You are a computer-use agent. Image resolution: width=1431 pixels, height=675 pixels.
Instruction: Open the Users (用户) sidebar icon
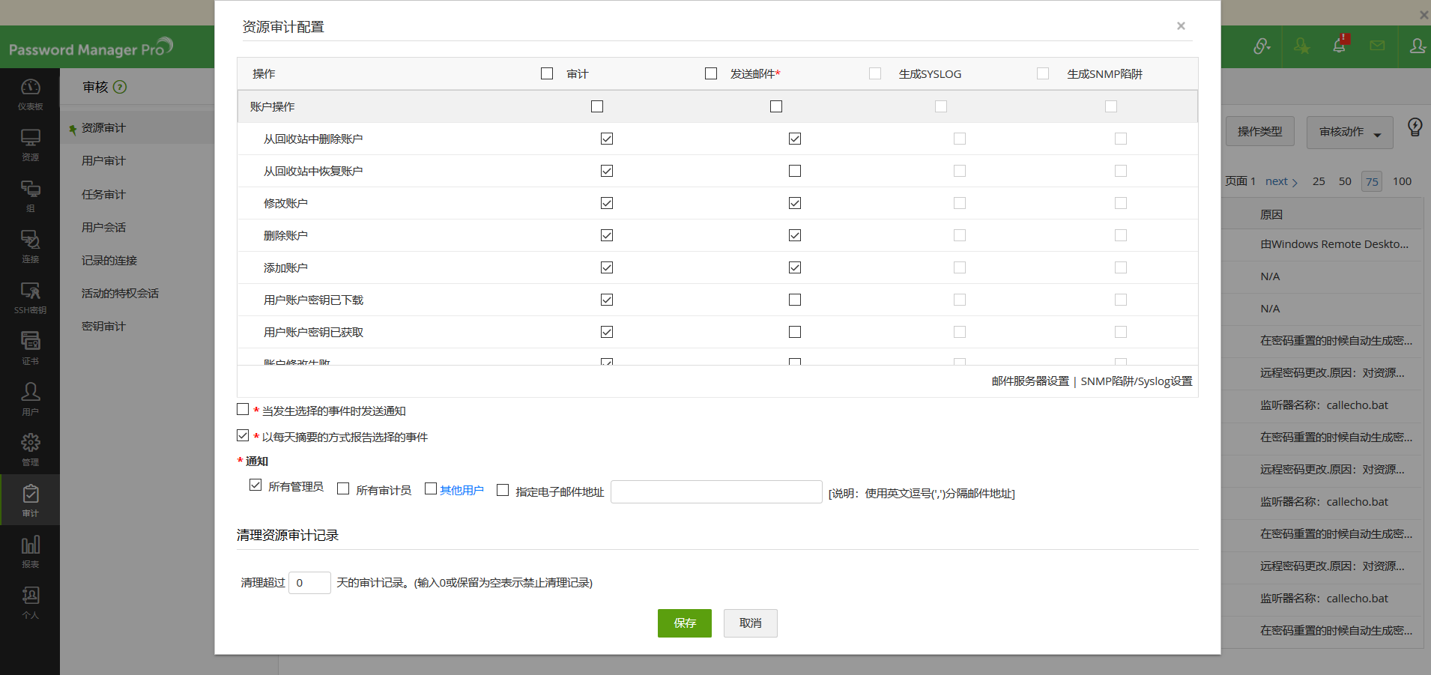pyautogui.click(x=30, y=399)
